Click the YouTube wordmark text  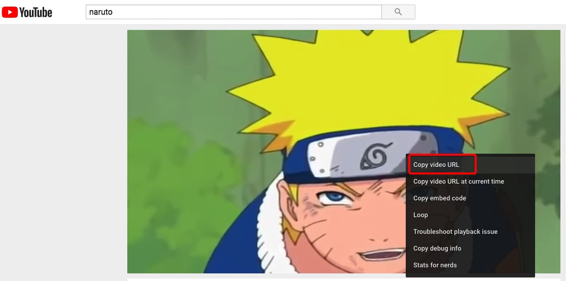36,12
